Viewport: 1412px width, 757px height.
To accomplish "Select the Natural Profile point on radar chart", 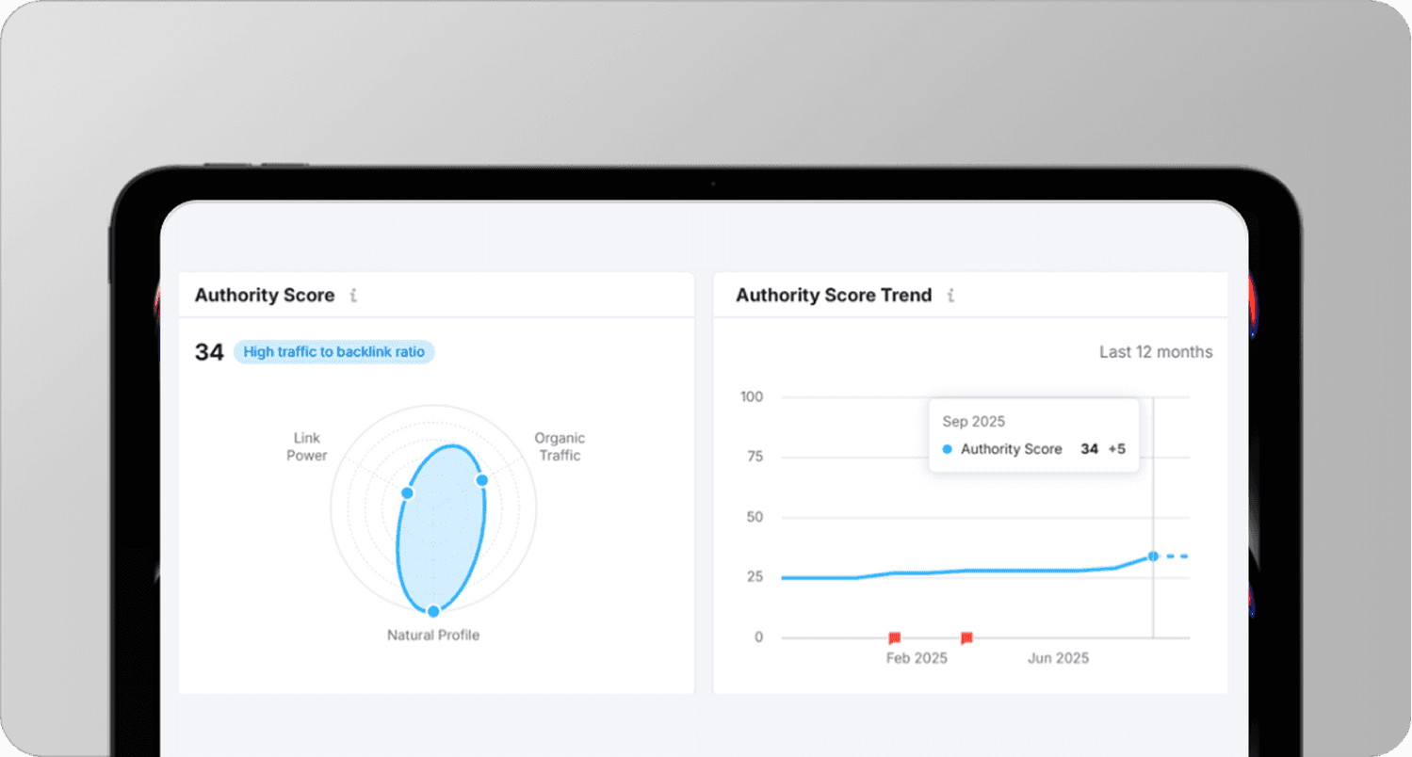I will click(x=433, y=611).
